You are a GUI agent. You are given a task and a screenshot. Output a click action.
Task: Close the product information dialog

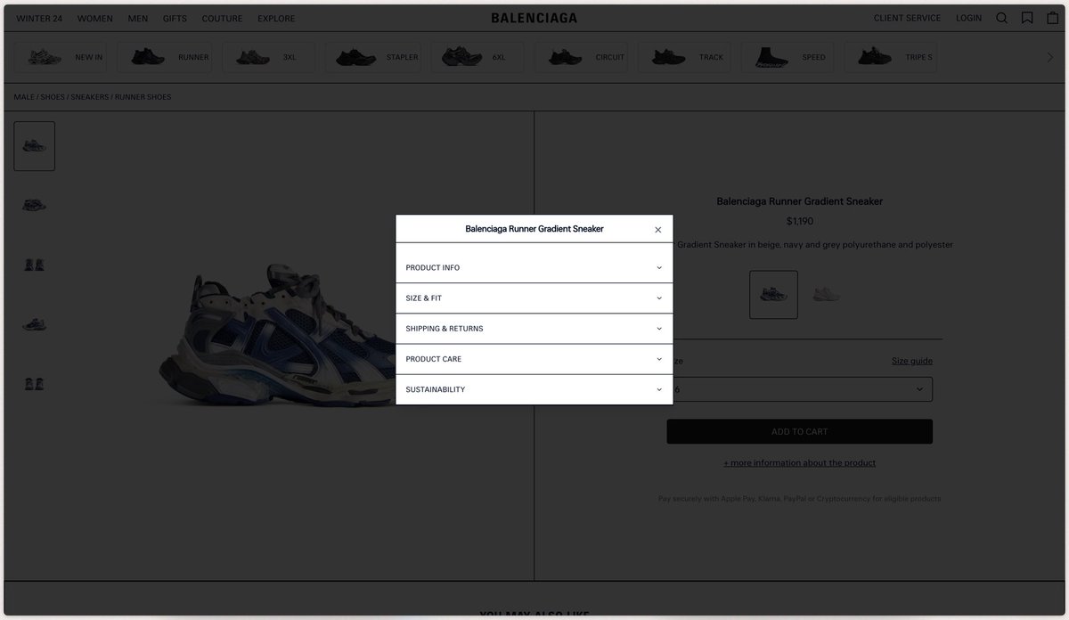pyautogui.click(x=658, y=230)
